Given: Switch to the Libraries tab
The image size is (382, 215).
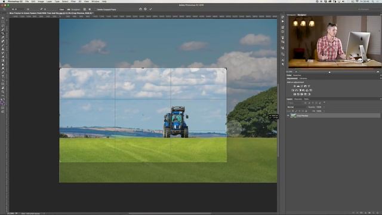Looking at the screenshot, I should pyautogui.click(x=303, y=78).
